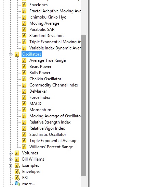Select the Oscillators tree node label

(31, 54)
